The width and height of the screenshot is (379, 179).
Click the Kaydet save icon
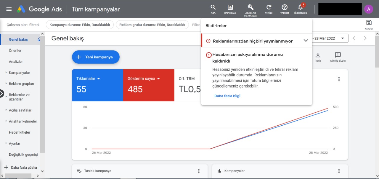pyautogui.click(x=369, y=25)
